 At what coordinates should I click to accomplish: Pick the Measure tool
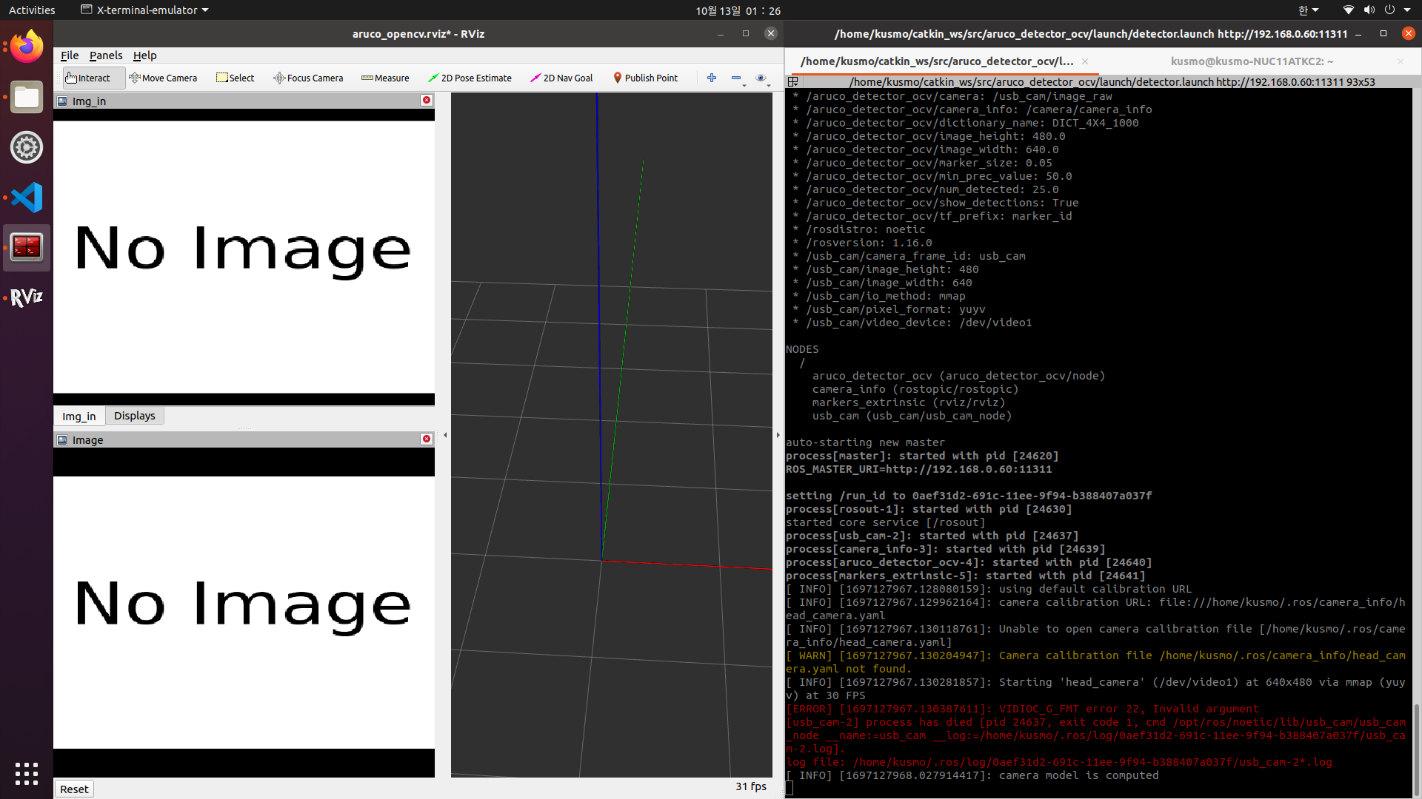(x=385, y=78)
